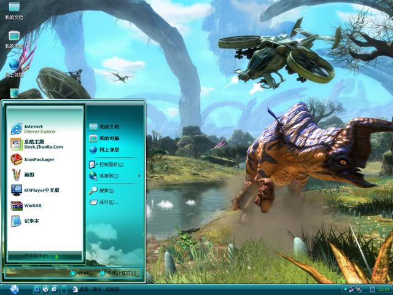Image resolution: width=393 pixels, height=295 pixels.
Task: Click the volume speaker tray icon
Action: (x=359, y=289)
